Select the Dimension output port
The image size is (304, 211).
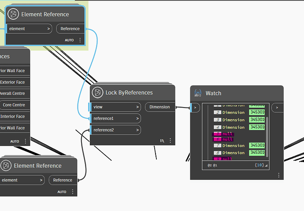[160, 107]
